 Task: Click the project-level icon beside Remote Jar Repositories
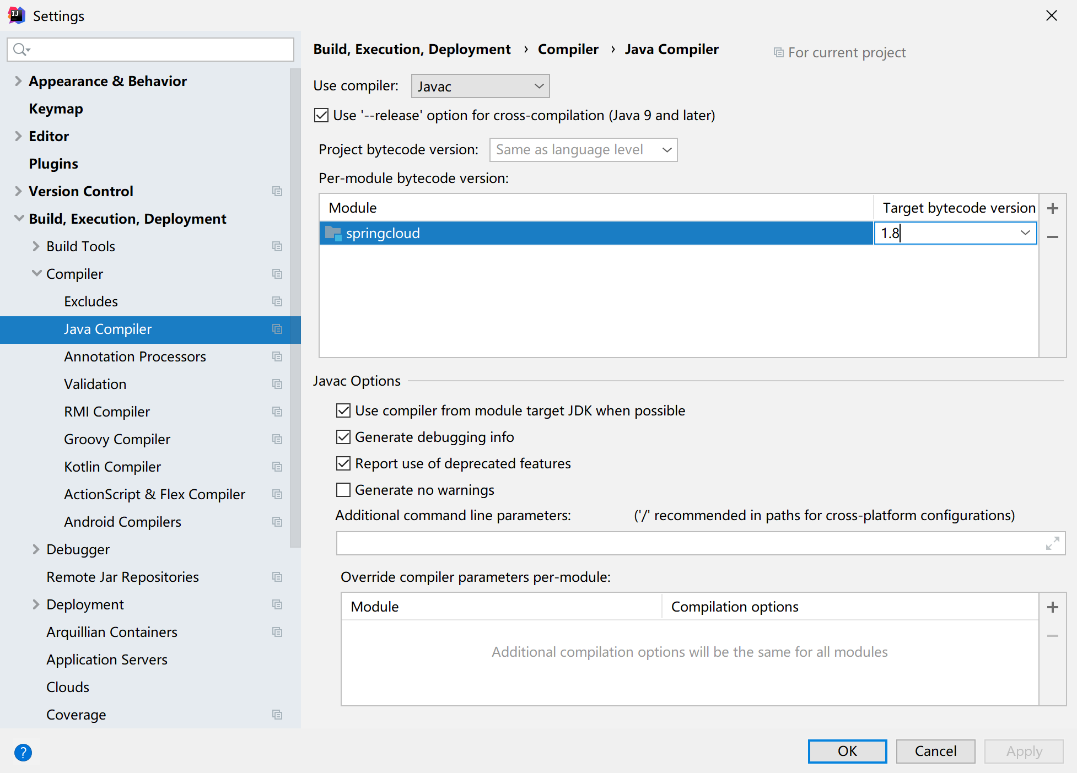click(x=277, y=577)
